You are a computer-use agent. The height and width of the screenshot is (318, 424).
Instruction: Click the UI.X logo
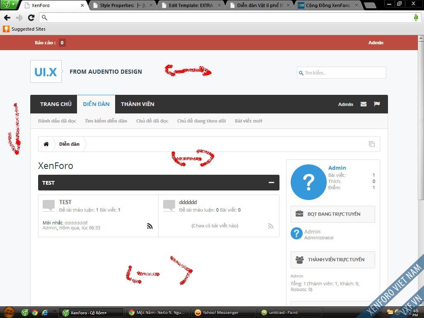[46, 72]
